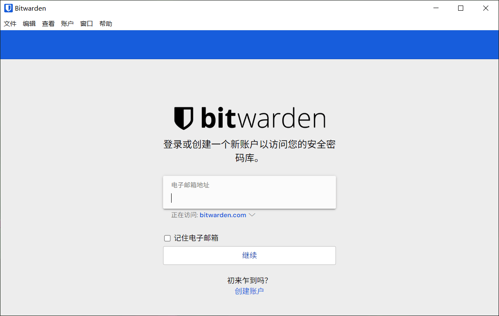Image resolution: width=499 pixels, height=316 pixels.
Task: Click the 记住电子邮箱 label text
Action: point(196,238)
